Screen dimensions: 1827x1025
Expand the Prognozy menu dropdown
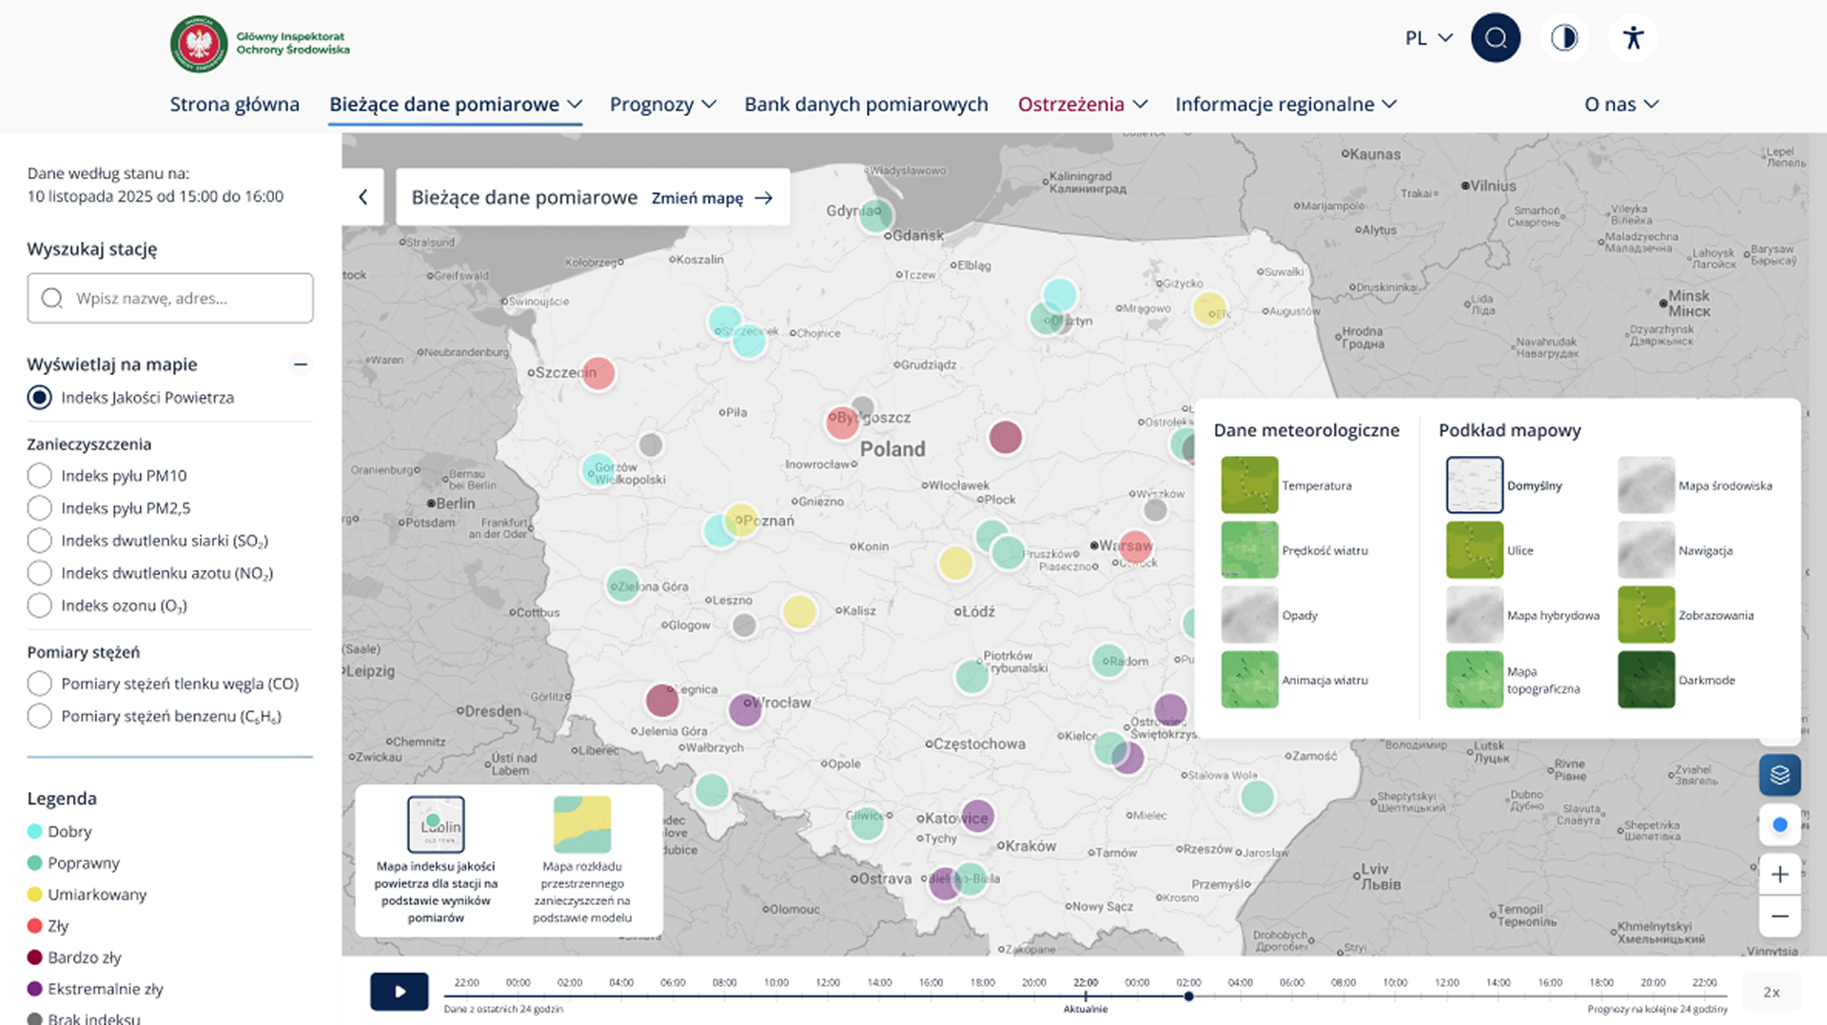(662, 105)
